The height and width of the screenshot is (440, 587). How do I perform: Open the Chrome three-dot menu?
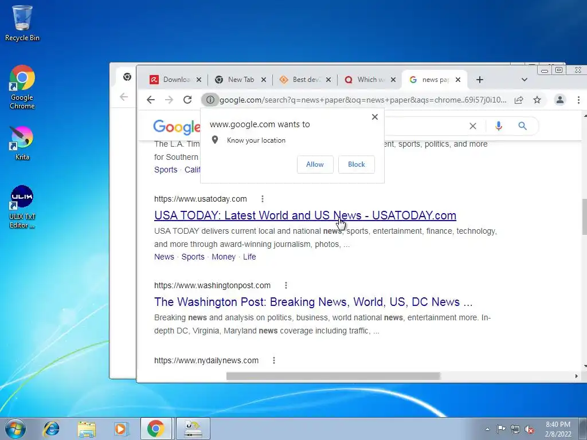(578, 100)
